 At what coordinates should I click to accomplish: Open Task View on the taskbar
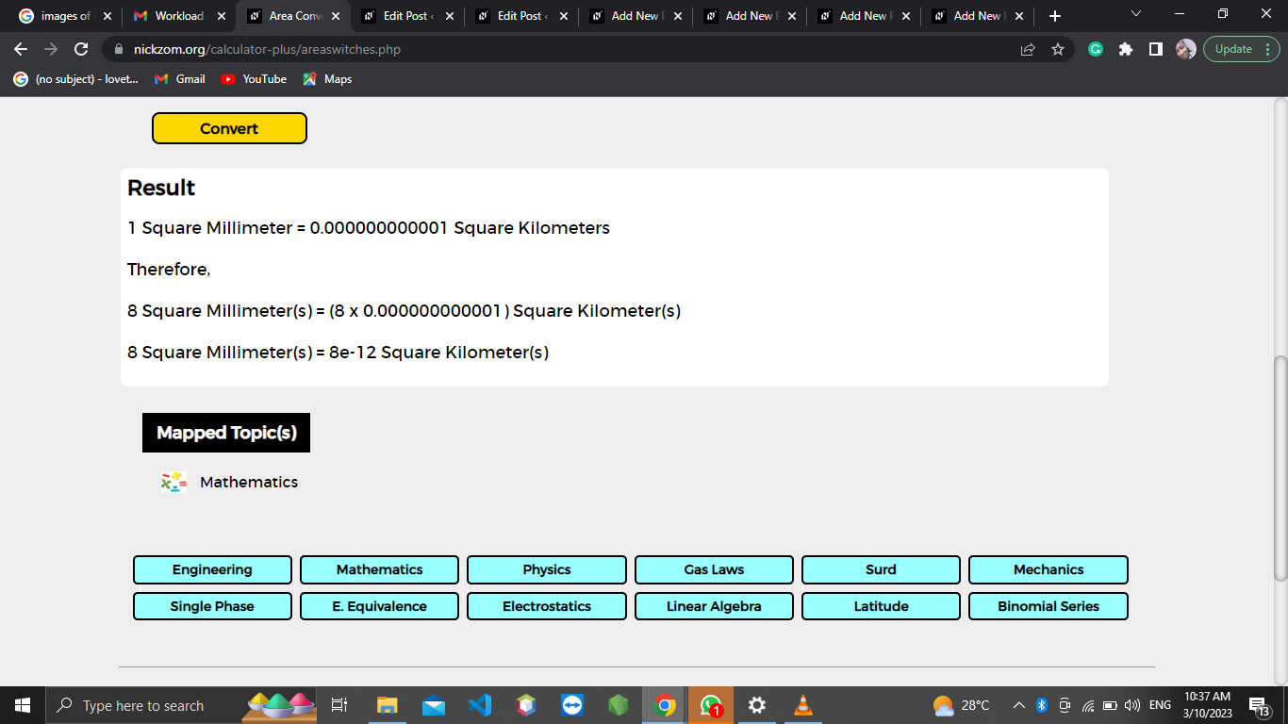click(339, 705)
